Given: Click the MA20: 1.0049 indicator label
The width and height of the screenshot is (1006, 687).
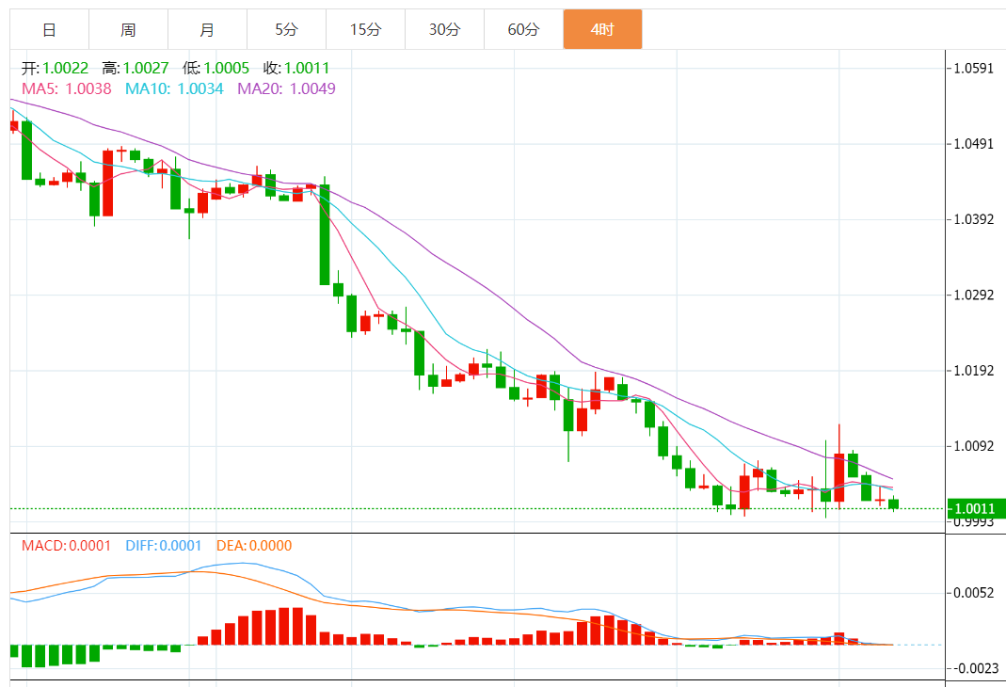Looking at the screenshot, I should click(x=286, y=88).
